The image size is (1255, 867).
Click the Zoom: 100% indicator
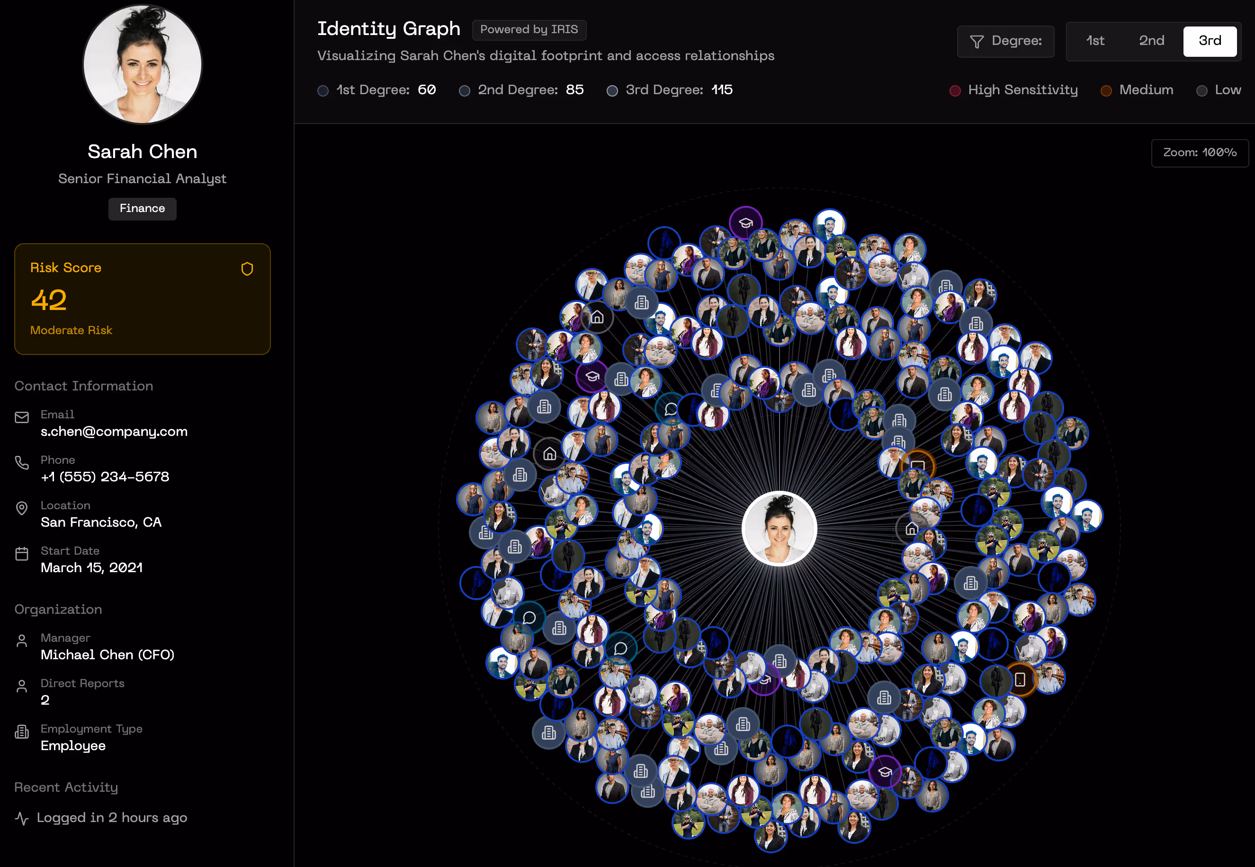[x=1199, y=153]
